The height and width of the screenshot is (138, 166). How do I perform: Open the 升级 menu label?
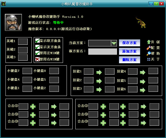coord(155,42)
